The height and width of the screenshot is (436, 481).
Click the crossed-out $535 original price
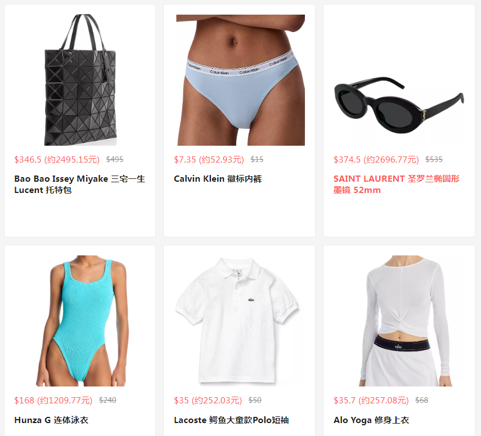[434, 159]
